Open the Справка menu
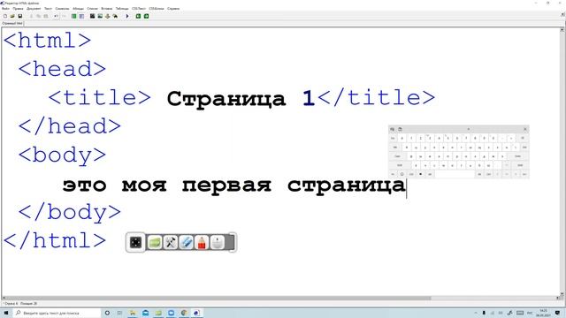 tap(173, 8)
